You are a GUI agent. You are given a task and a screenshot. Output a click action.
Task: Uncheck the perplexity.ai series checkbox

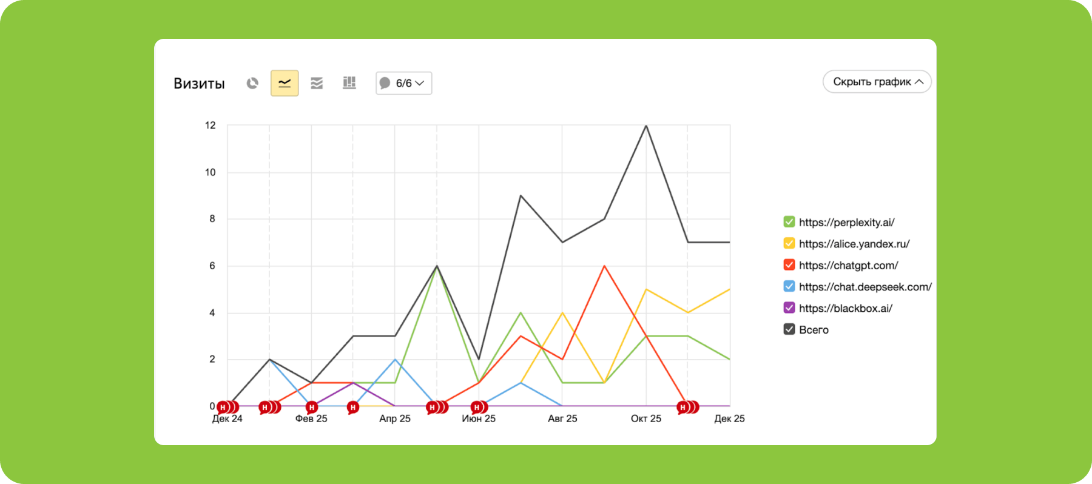pyautogui.click(x=789, y=222)
